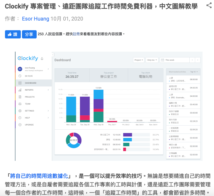
Task: Expand the Reports submenu chevron
Action: click(48, 90)
